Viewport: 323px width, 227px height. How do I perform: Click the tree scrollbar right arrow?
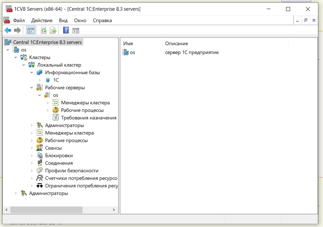114,210
